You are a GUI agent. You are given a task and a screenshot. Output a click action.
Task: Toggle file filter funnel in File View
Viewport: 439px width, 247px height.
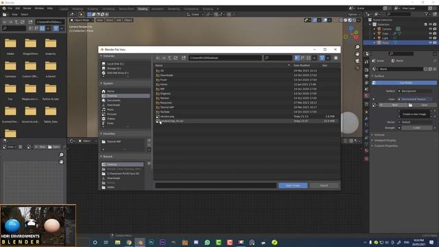tap(322, 58)
